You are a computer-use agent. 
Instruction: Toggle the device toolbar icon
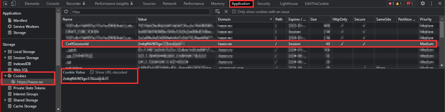(14, 4)
